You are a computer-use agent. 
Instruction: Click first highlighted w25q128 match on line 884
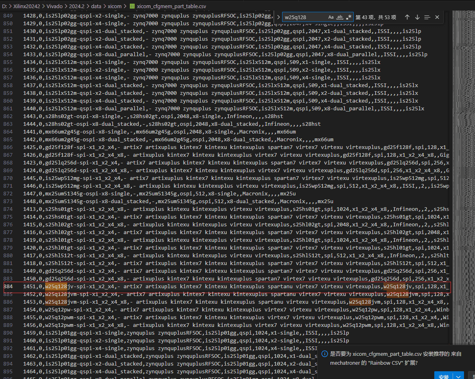tap(56, 286)
